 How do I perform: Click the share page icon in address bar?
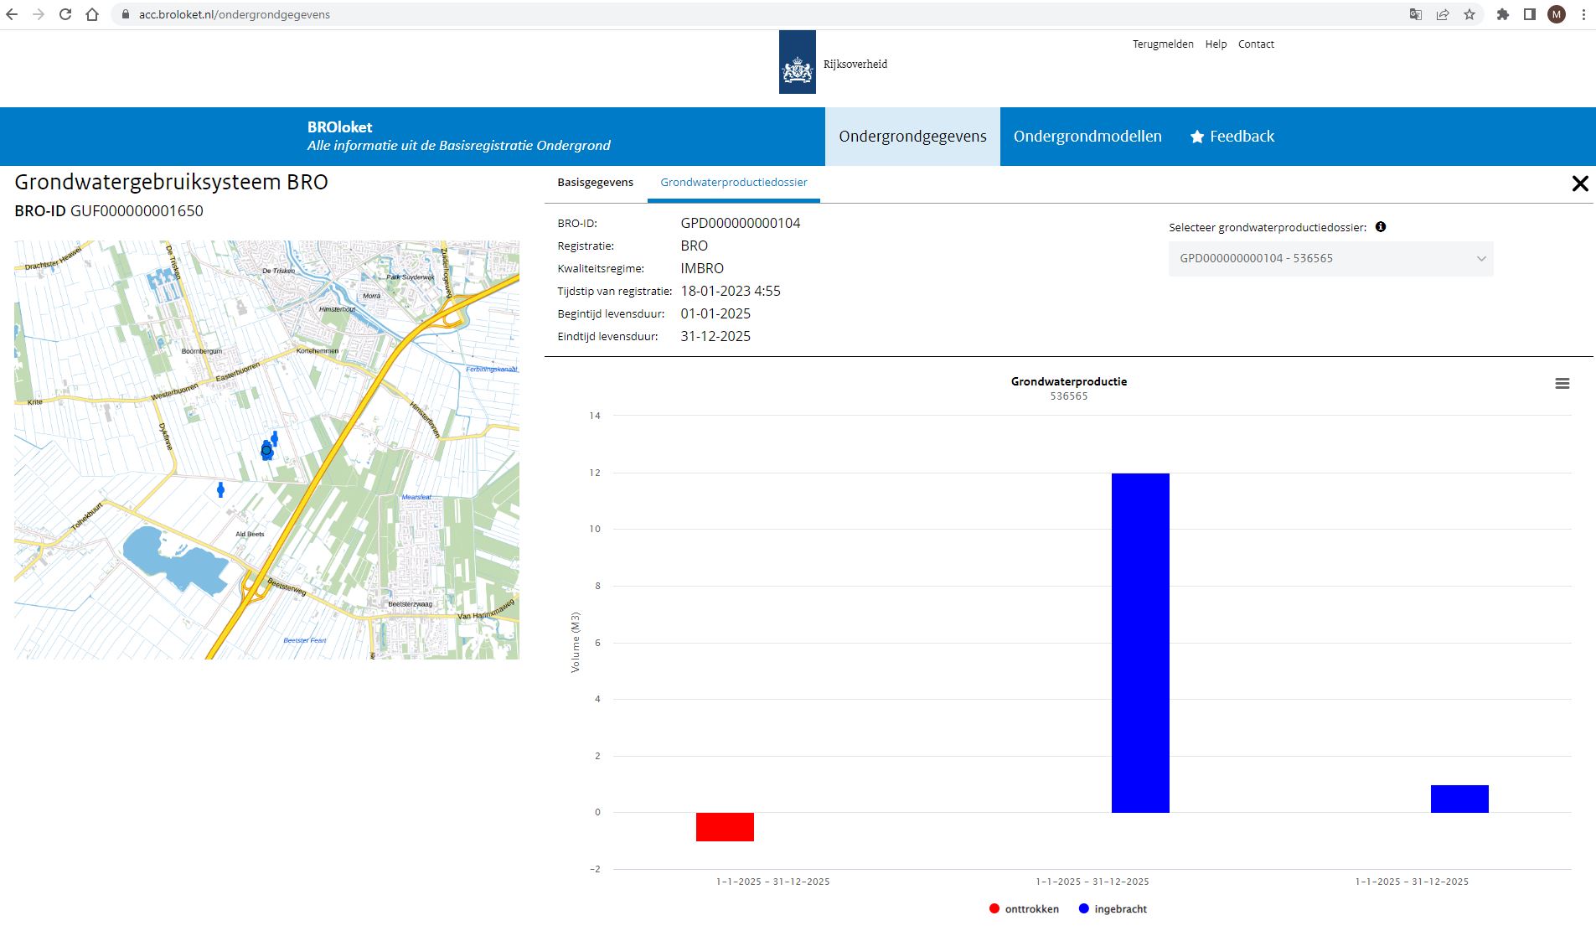point(1443,14)
